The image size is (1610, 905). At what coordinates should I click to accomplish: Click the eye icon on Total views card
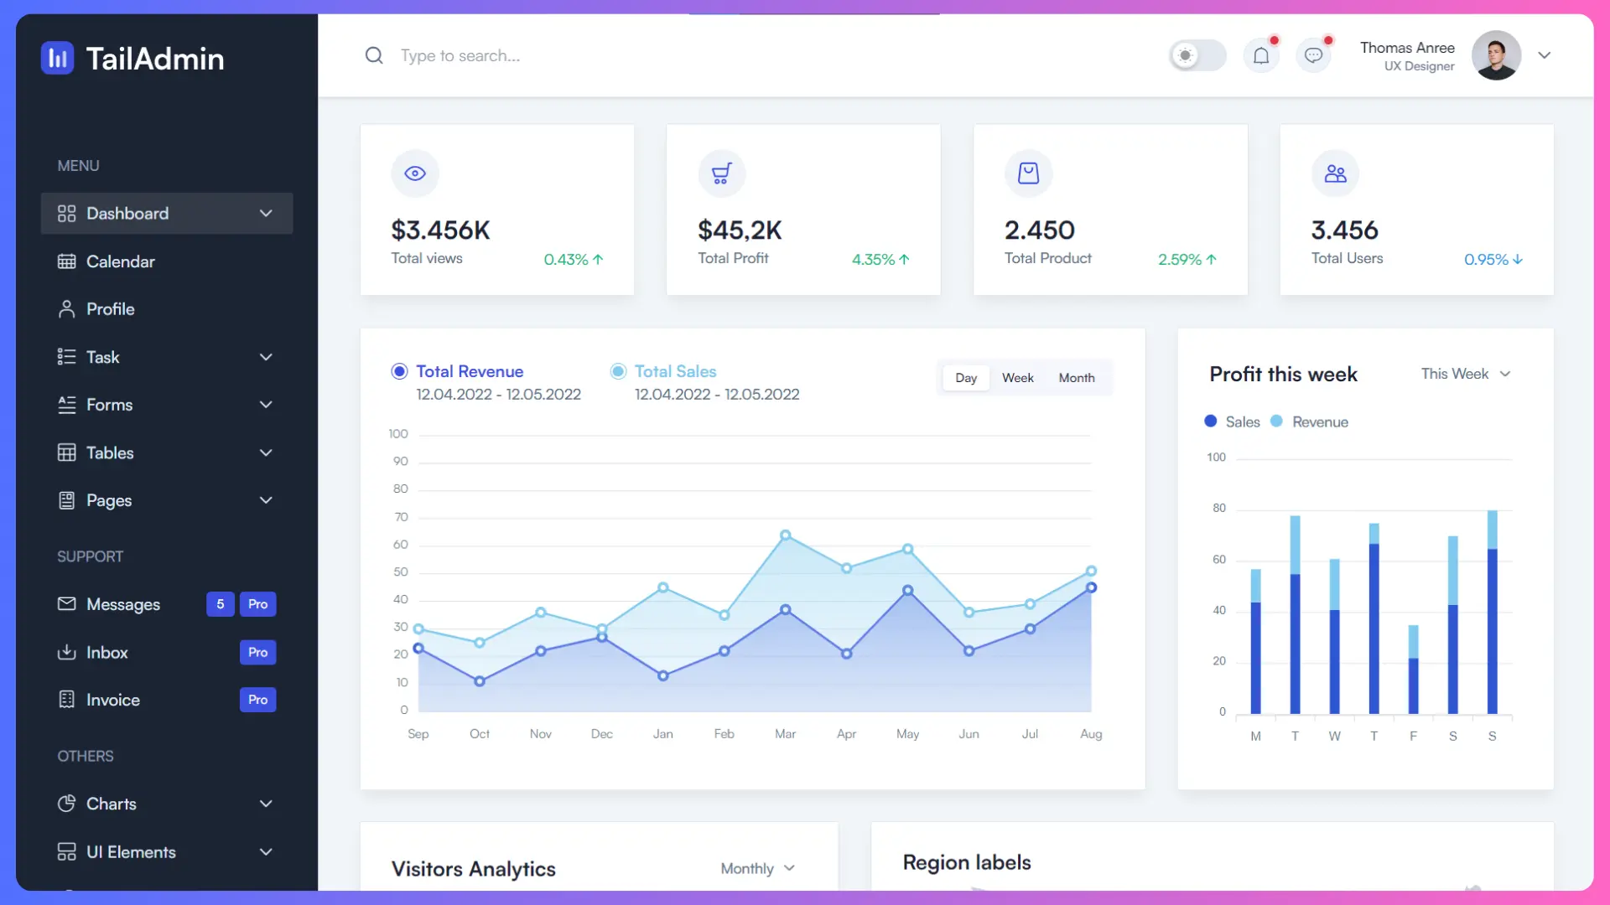(415, 173)
